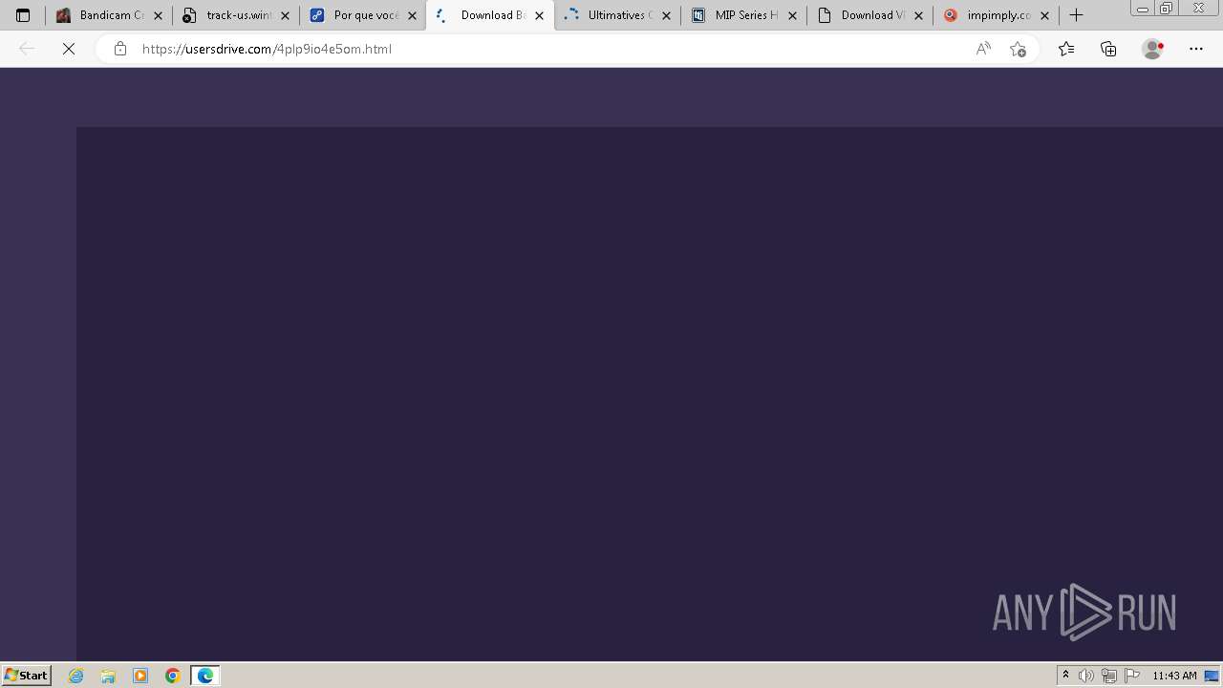1223x688 pixels.
Task: Launch Internet Explorer from taskbar
Action: (x=76, y=676)
